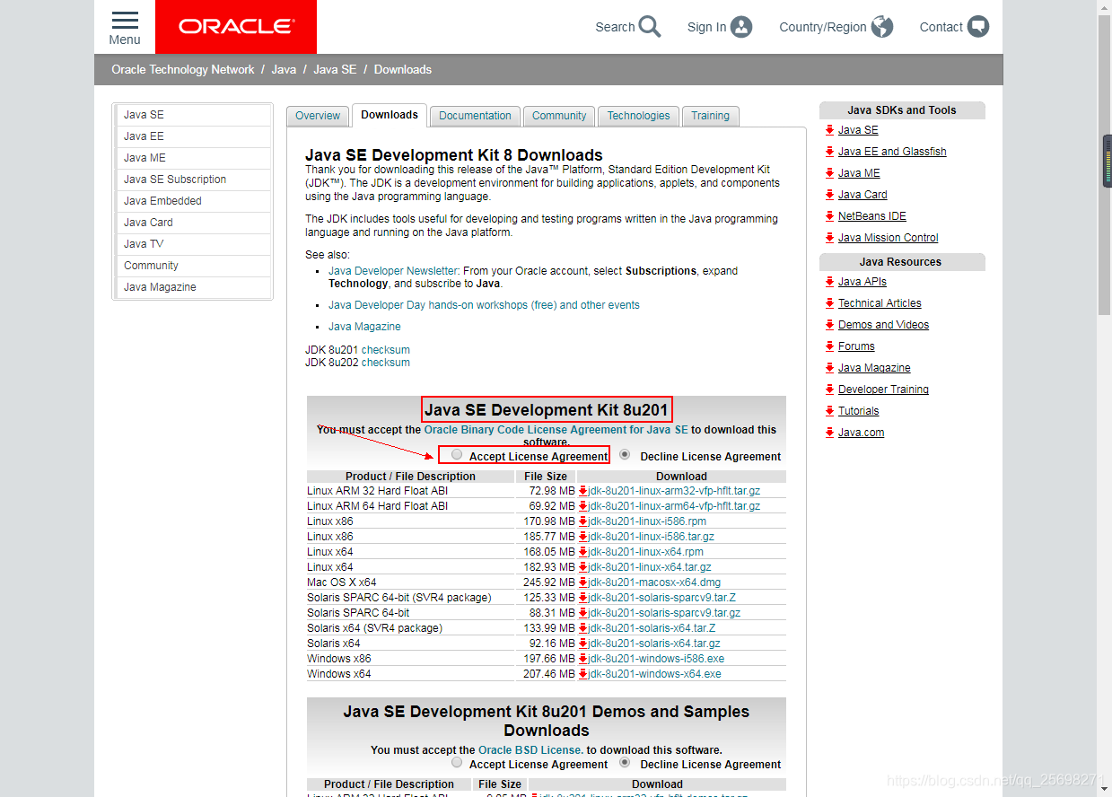Screen dimensions: 1112x797
Task: Switch to the Downloads tab
Action: coord(390,115)
